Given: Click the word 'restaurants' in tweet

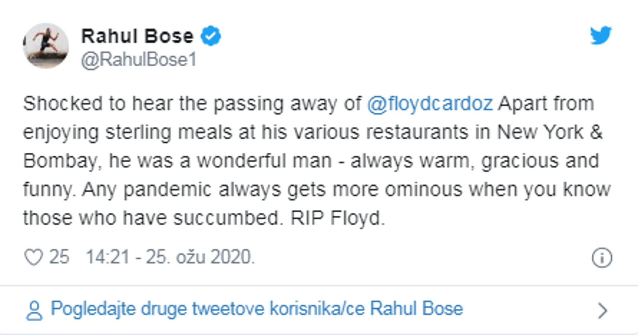Looking at the screenshot, I should pyautogui.click(x=417, y=132).
